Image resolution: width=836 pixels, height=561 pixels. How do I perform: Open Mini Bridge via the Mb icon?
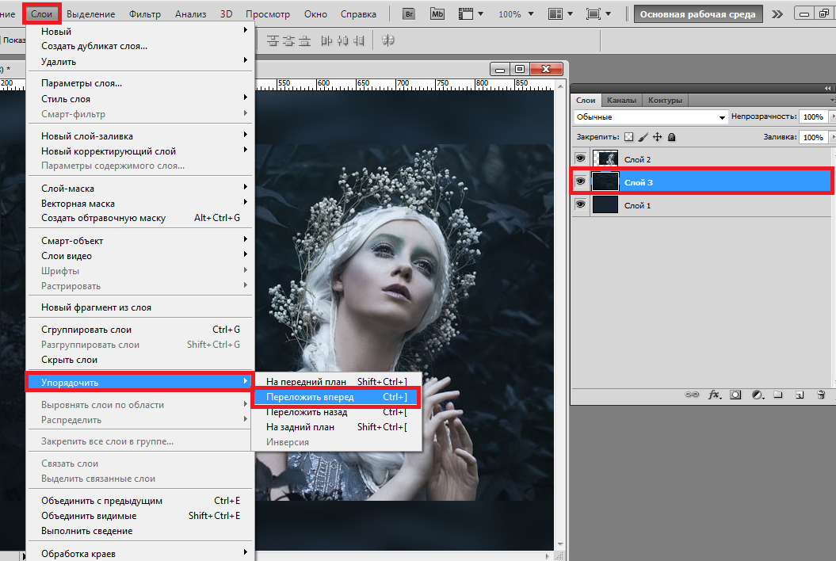[x=437, y=14]
